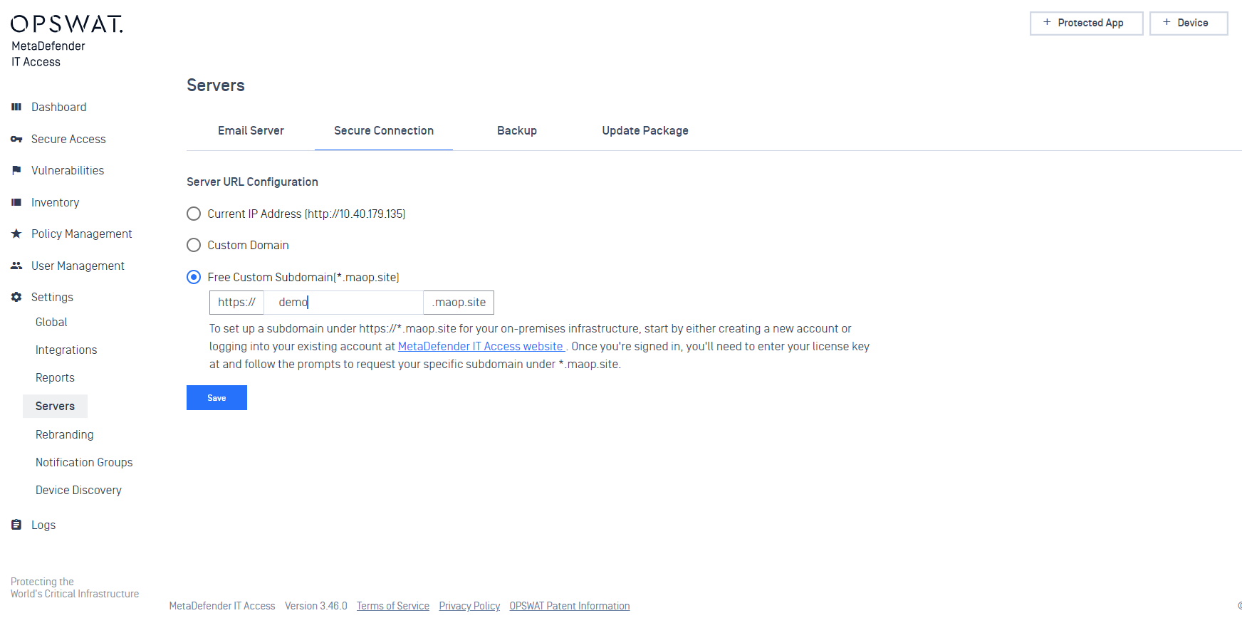Click the subdomain input field containing demo
1242x618 pixels.
(x=344, y=302)
